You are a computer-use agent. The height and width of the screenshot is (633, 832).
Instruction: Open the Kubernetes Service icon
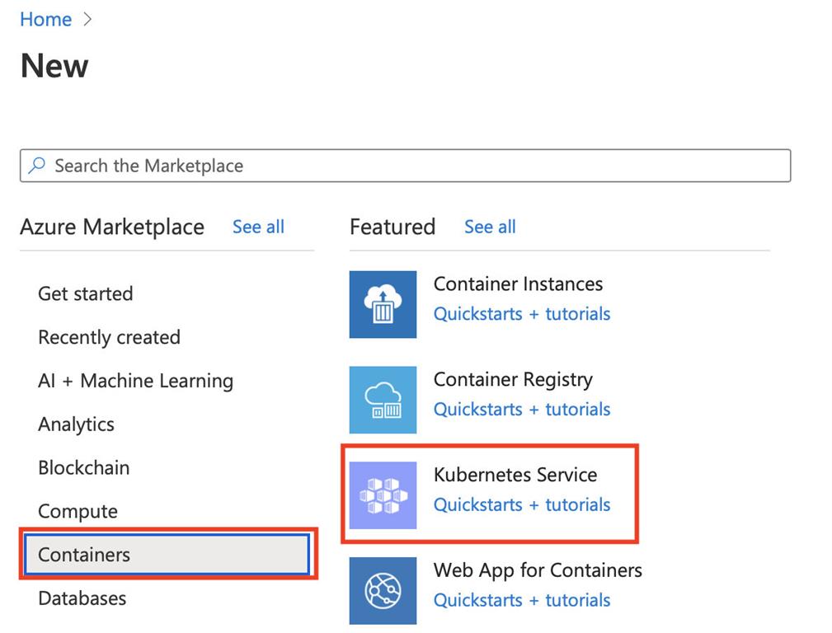(383, 495)
